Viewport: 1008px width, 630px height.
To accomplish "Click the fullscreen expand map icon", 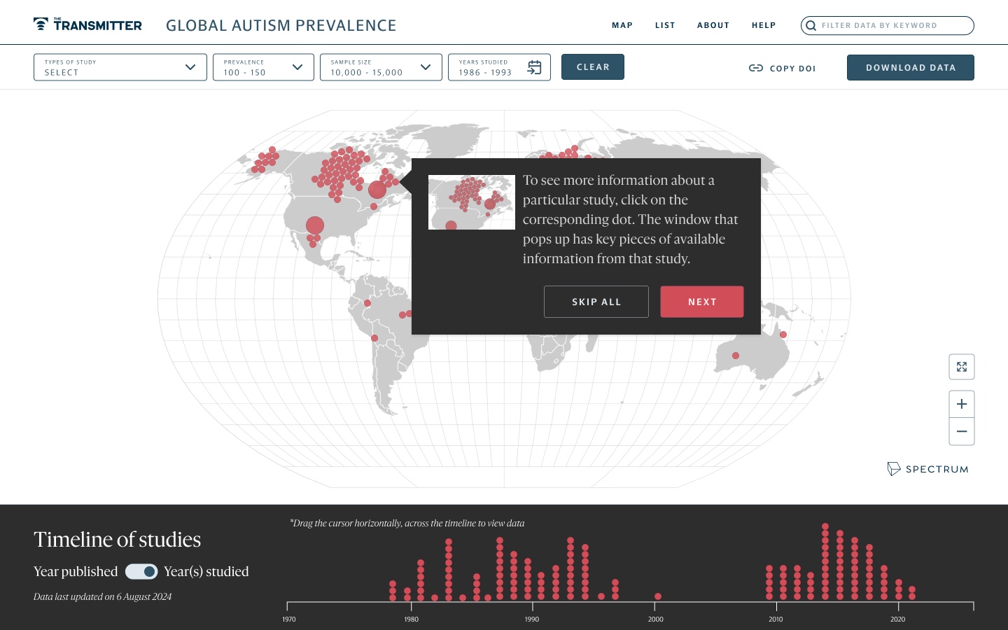I will click(962, 367).
